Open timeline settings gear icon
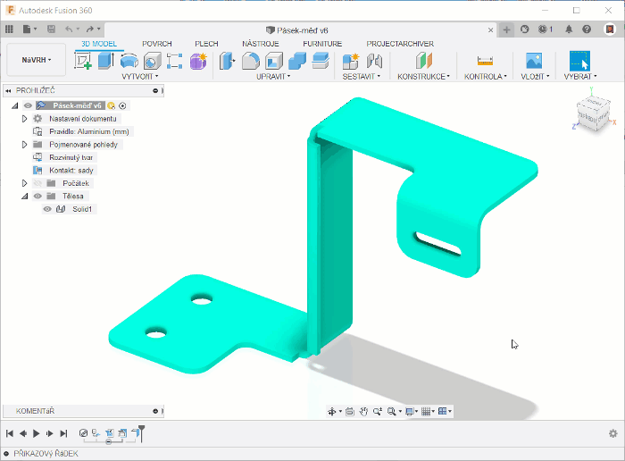Screen dimensions: 625x461 [x=612, y=433]
